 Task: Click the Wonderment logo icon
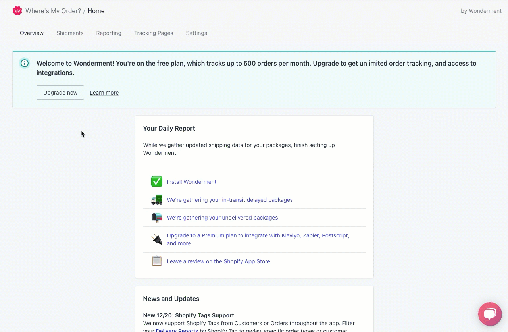coord(17,11)
